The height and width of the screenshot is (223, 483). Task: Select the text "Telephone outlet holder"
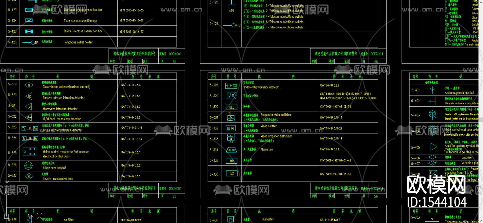(x=78, y=42)
